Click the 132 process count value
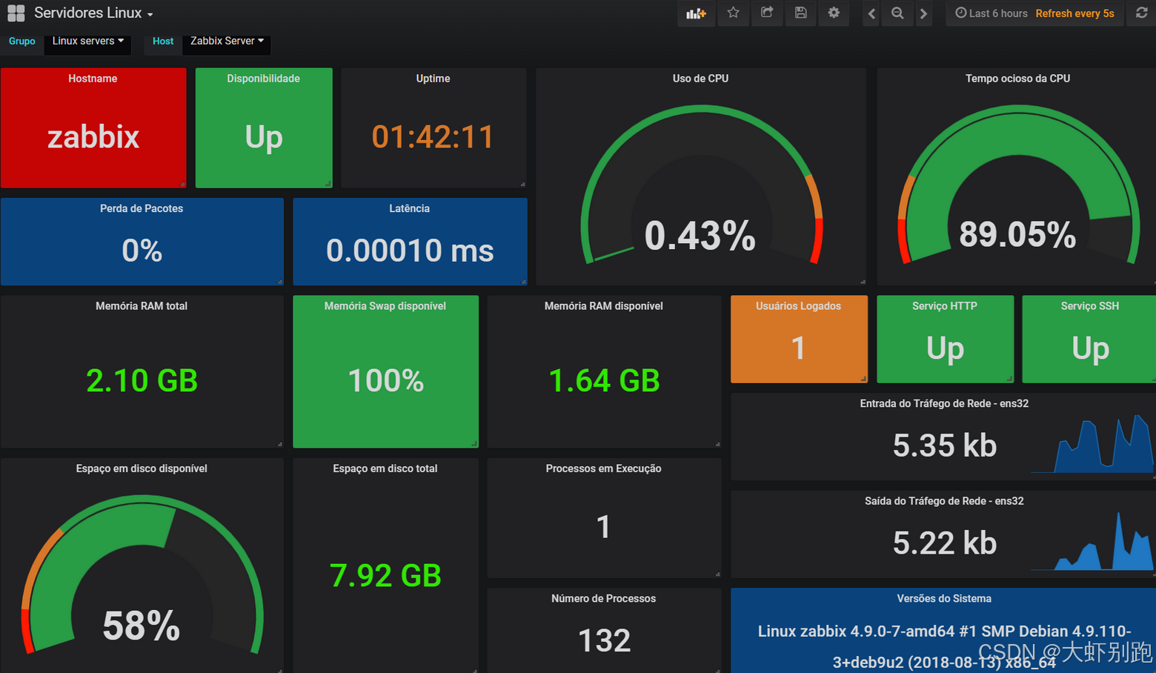 [x=604, y=640]
